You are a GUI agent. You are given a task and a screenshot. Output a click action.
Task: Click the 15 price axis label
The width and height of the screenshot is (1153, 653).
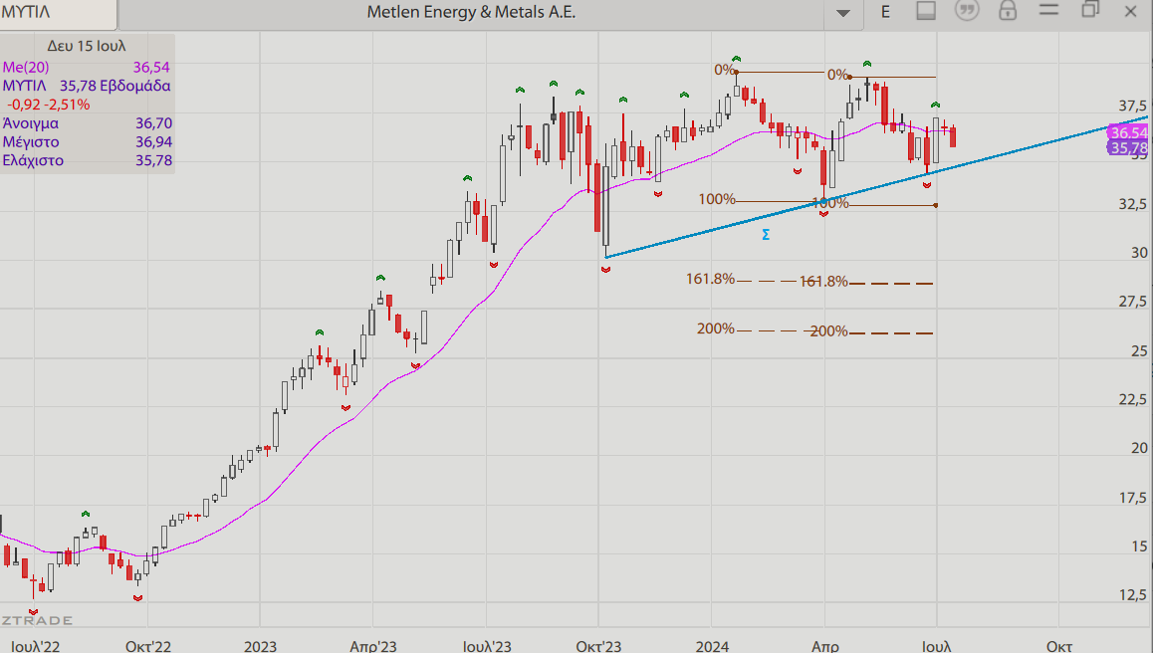click(1139, 546)
